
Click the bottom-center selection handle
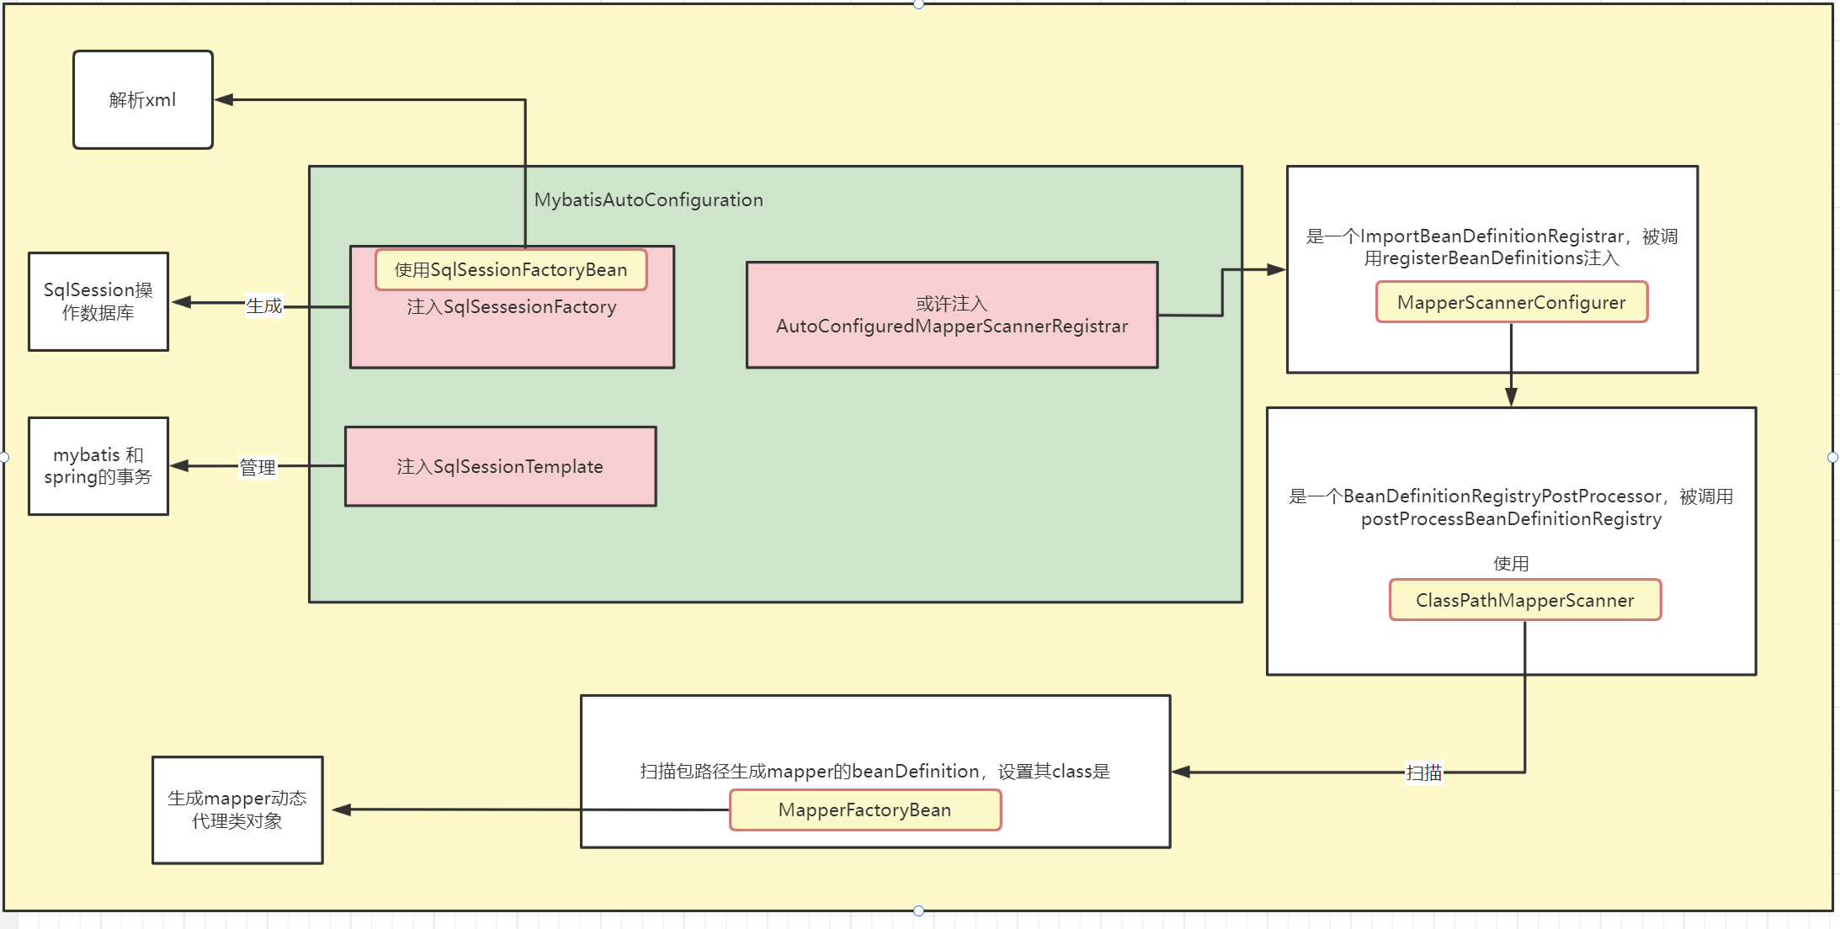pos(919,910)
